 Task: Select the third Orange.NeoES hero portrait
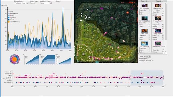[158, 31]
